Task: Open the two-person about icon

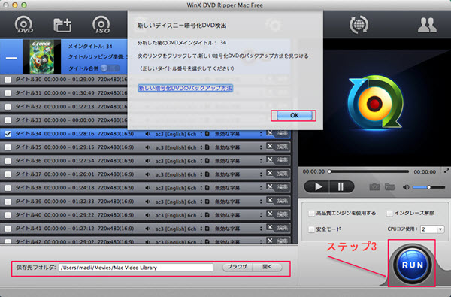Action: point(427,25)
